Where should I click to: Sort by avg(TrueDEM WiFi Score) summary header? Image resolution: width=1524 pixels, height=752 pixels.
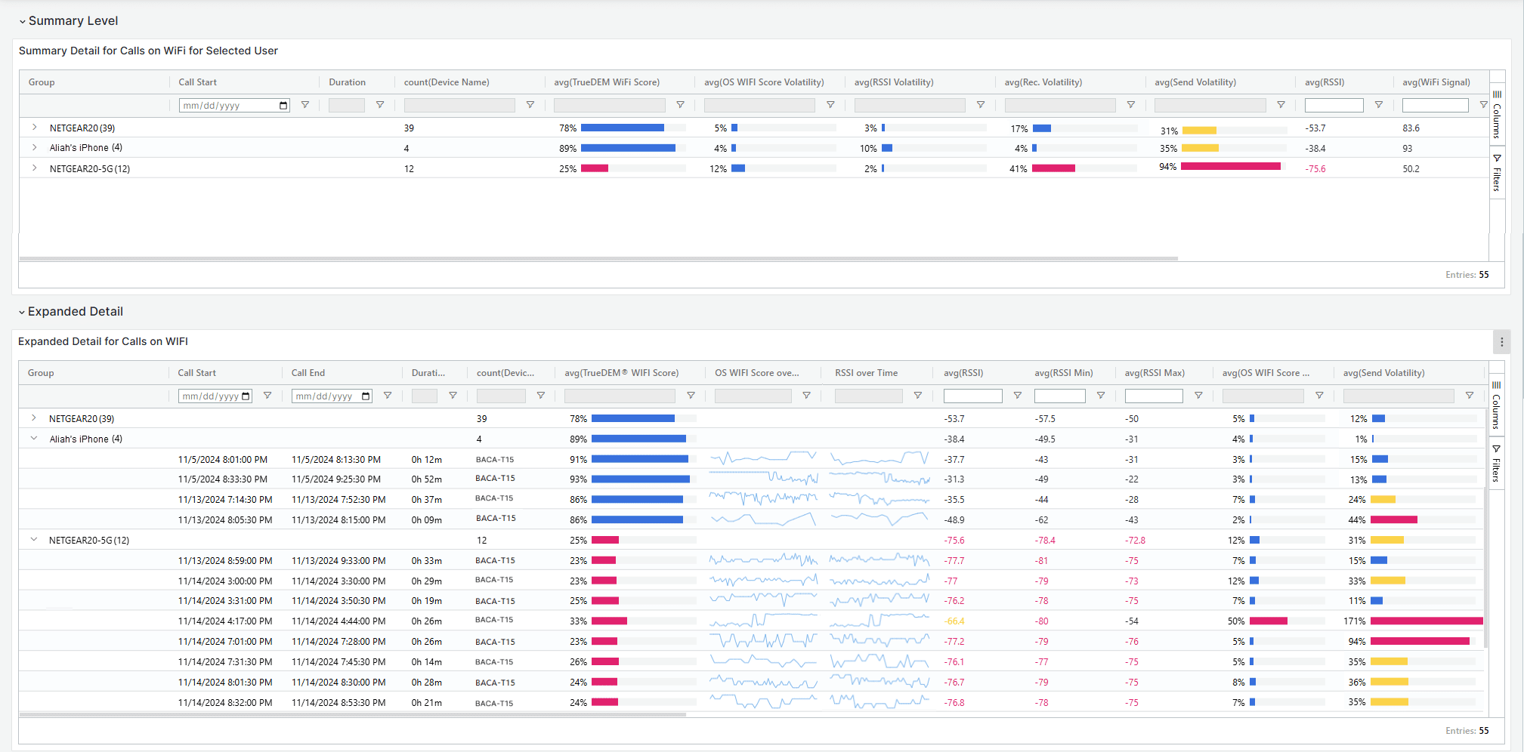606,82
